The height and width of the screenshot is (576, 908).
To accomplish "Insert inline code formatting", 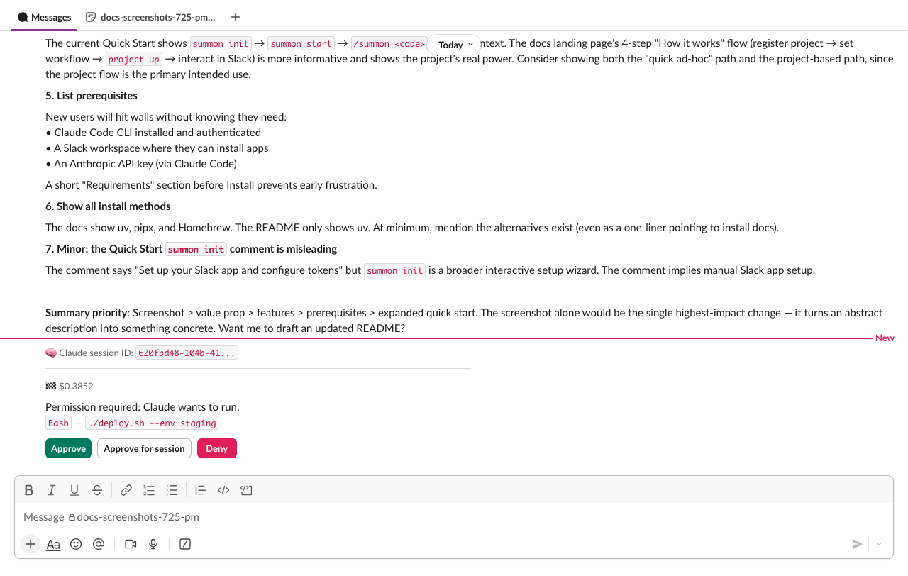I will pos(223,490).
